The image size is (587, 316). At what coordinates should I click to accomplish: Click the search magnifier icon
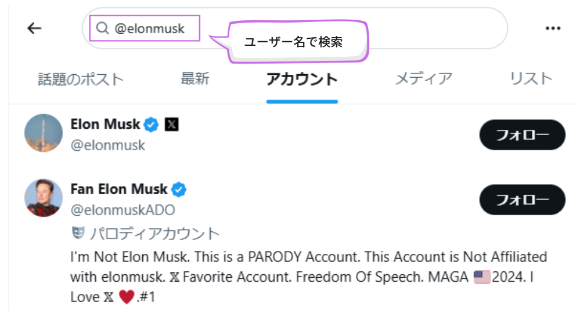103,28
